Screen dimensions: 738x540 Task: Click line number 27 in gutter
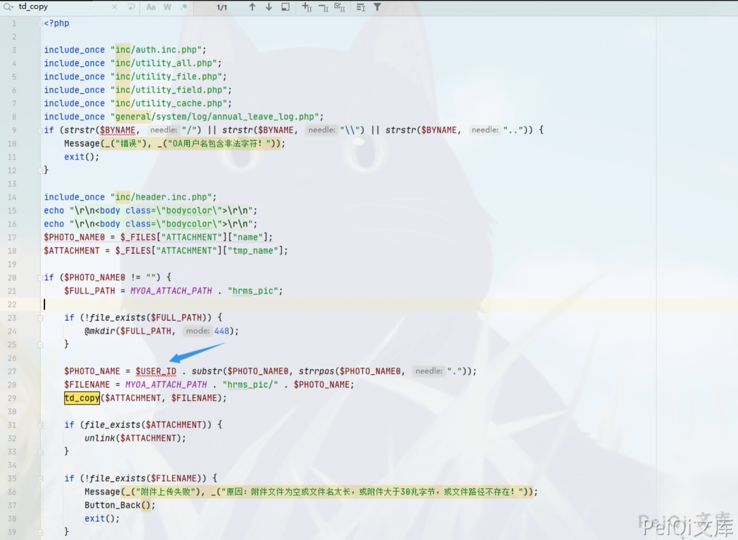pyautogui.click(x=12, y=371)
